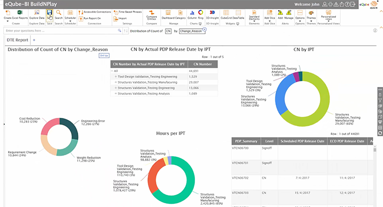
Task: Open Accessible Connections
Action: point(94,12)
